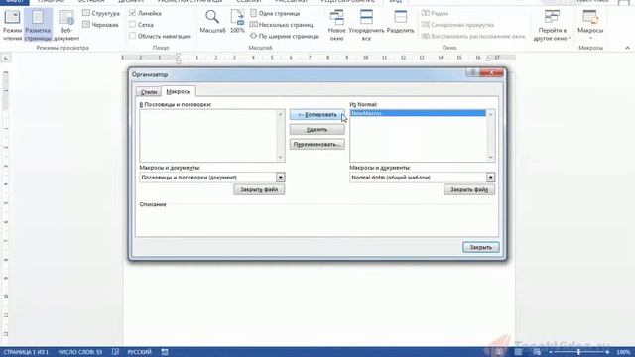The width and height of the screenshot is (635, 357).
Task: Choose Одна страница zoom option
Action: (x=275, y=13)
